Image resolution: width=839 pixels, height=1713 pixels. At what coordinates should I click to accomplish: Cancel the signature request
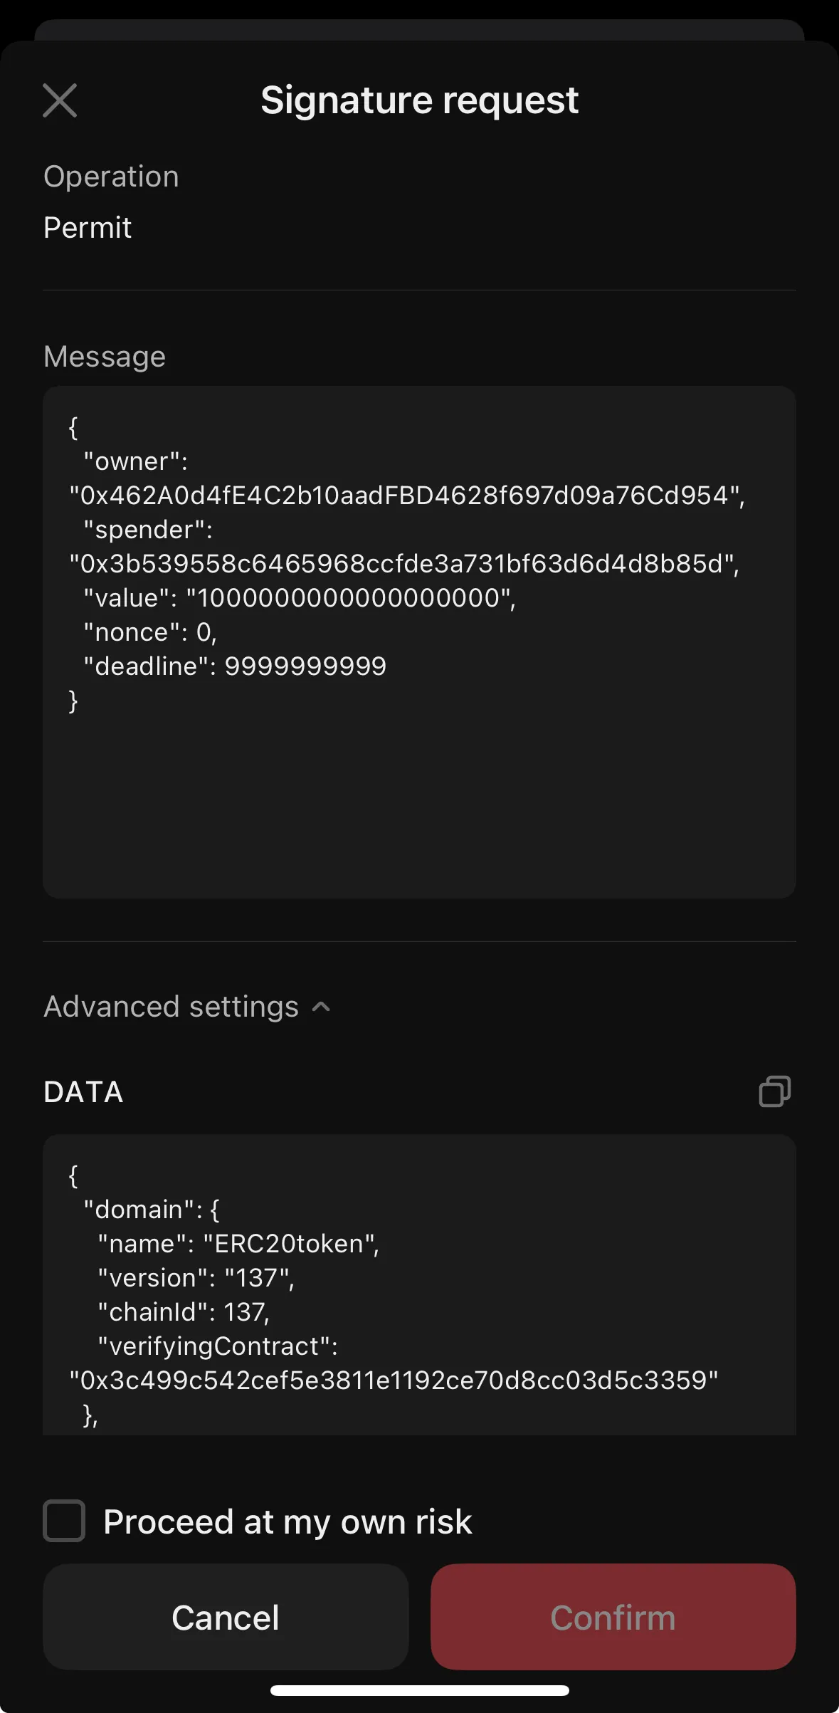point(225,1617)
